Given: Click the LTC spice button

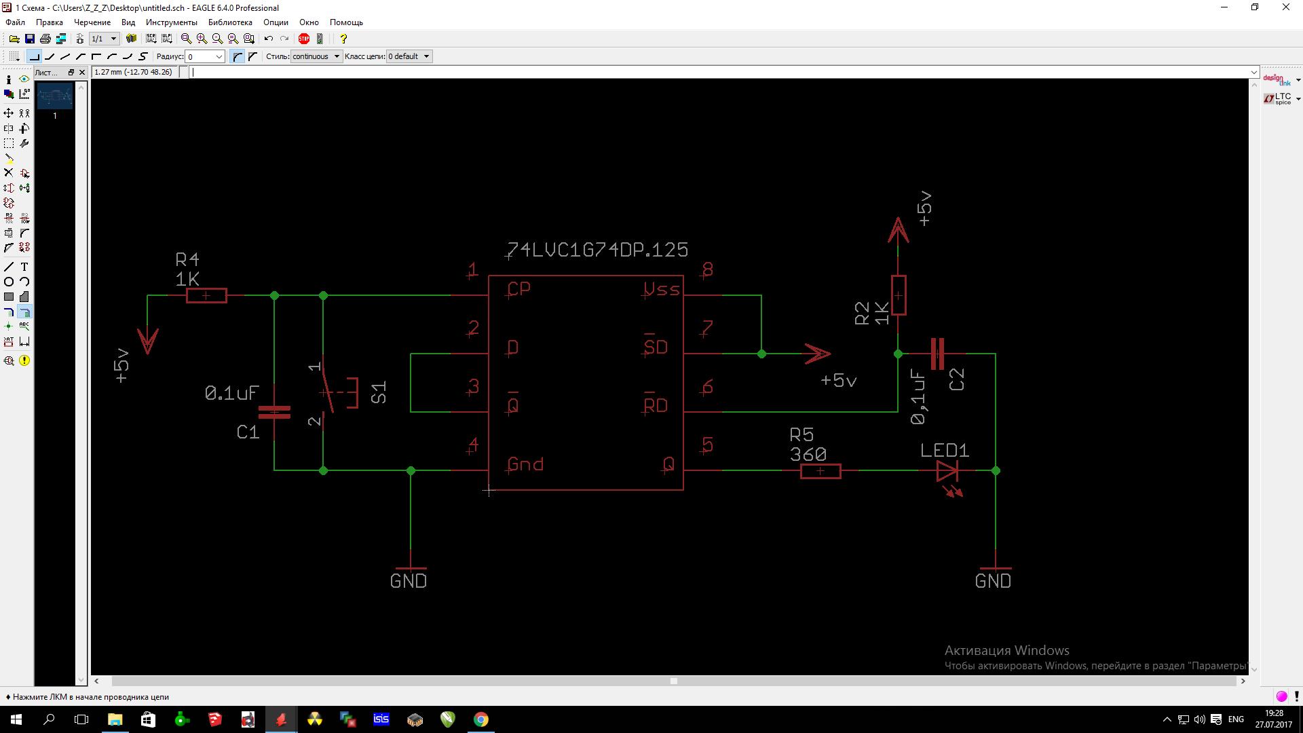Looking at the screenshot, I should click(1280, 99).
